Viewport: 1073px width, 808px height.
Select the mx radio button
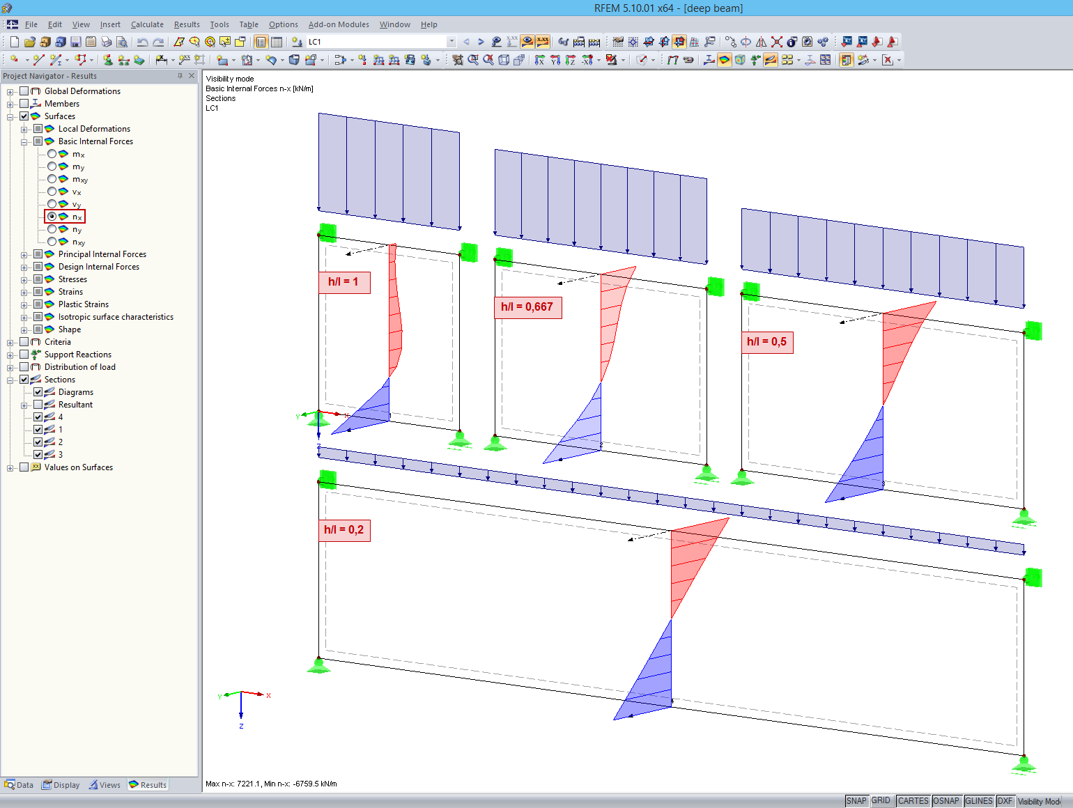click(x=52, y=154)
